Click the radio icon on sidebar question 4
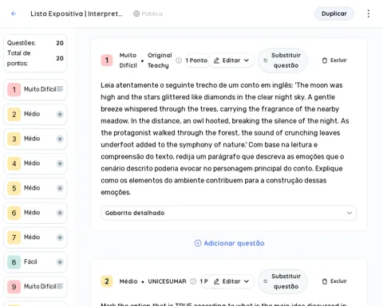Viewport: 383px width, 306px height. pyautogui.click(x=60, y=163)
